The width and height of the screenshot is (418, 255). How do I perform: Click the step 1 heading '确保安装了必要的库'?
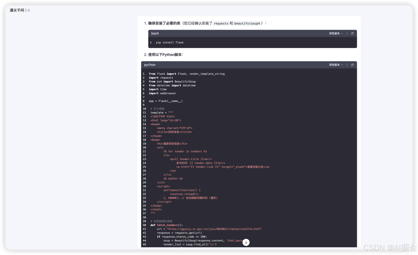pos(164,23)
